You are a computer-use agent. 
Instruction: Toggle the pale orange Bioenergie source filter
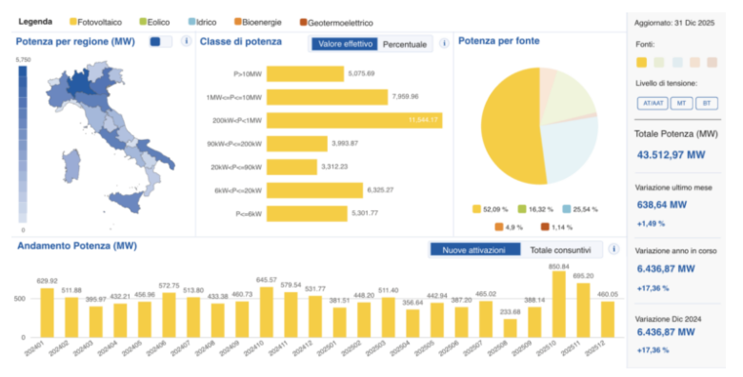coord(694,62)
